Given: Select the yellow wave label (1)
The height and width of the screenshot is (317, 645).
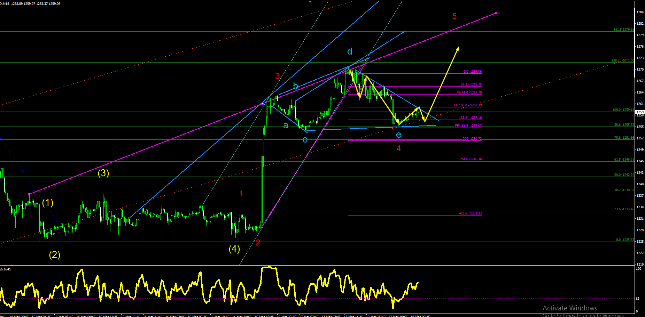Looking at the screenshot, I should point(48,203).
